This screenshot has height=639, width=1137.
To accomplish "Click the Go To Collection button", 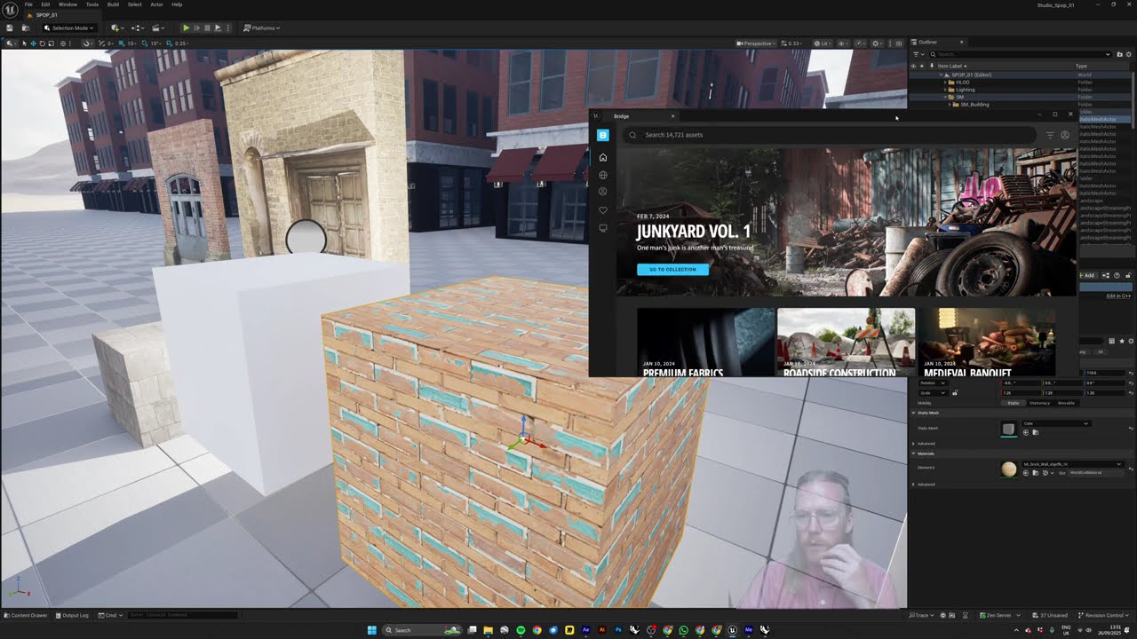I will 672,269.
